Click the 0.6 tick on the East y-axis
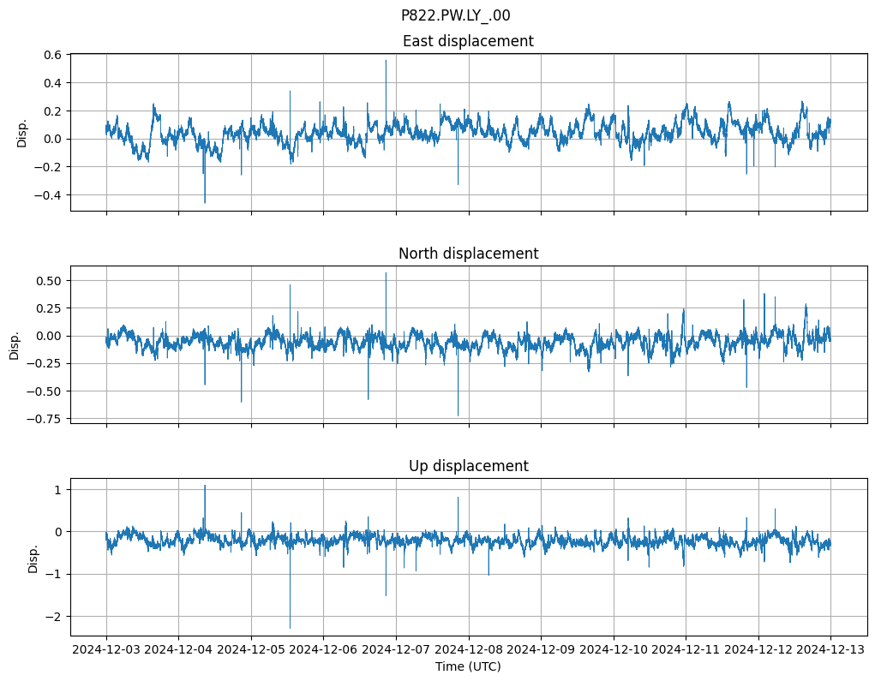Viewport: 875px width, 681px height. point(51,55)
